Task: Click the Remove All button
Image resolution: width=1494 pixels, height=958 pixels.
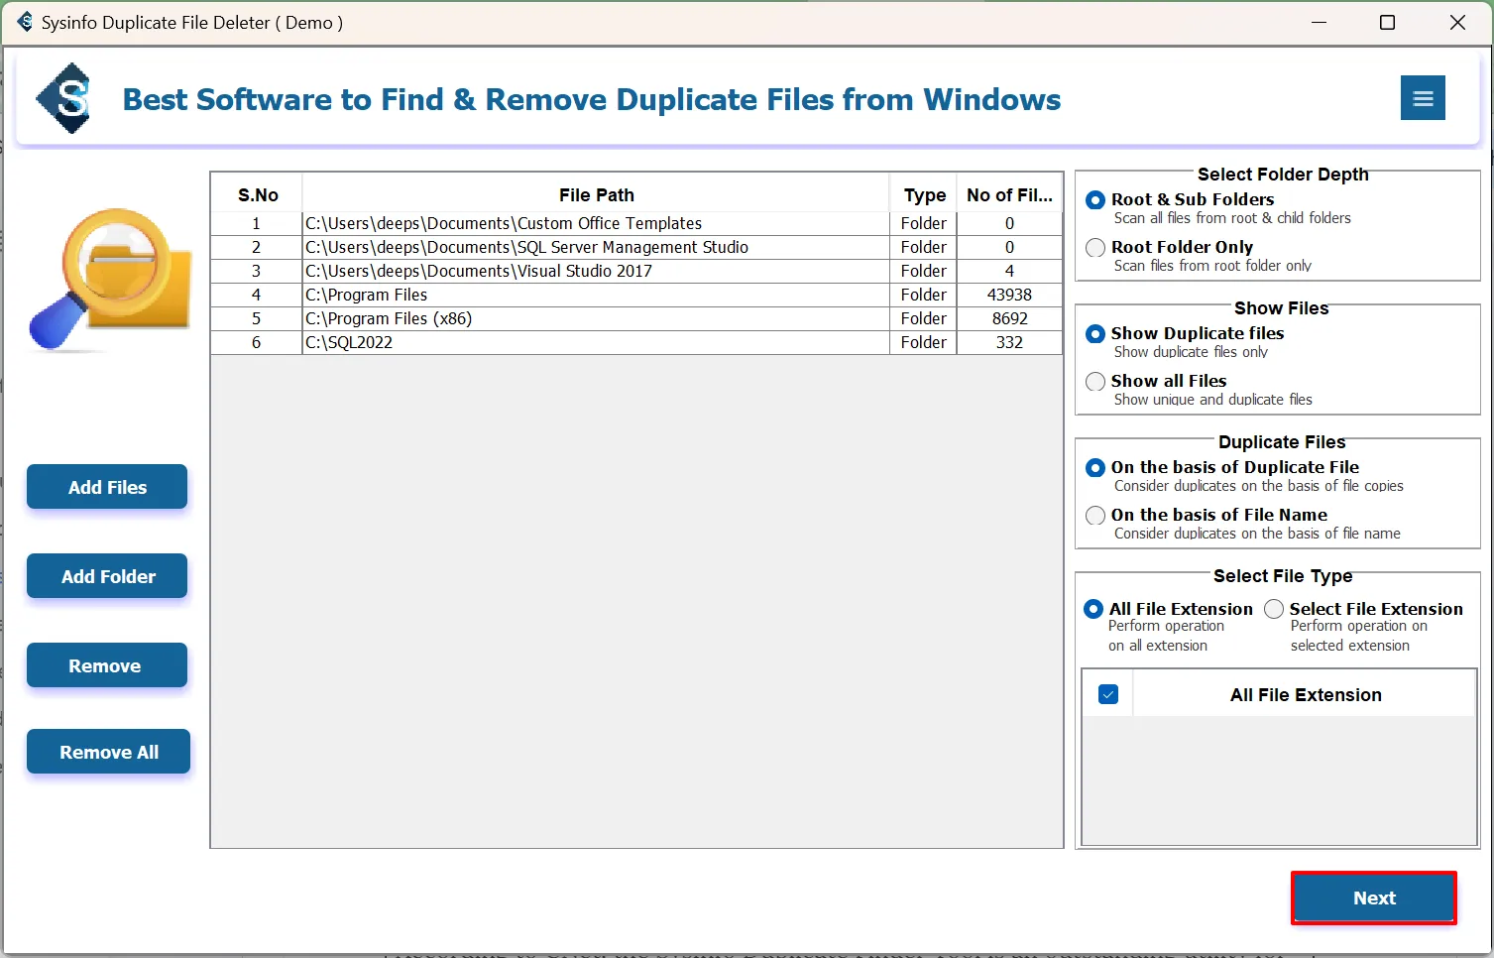Action: tap(108, 752)
